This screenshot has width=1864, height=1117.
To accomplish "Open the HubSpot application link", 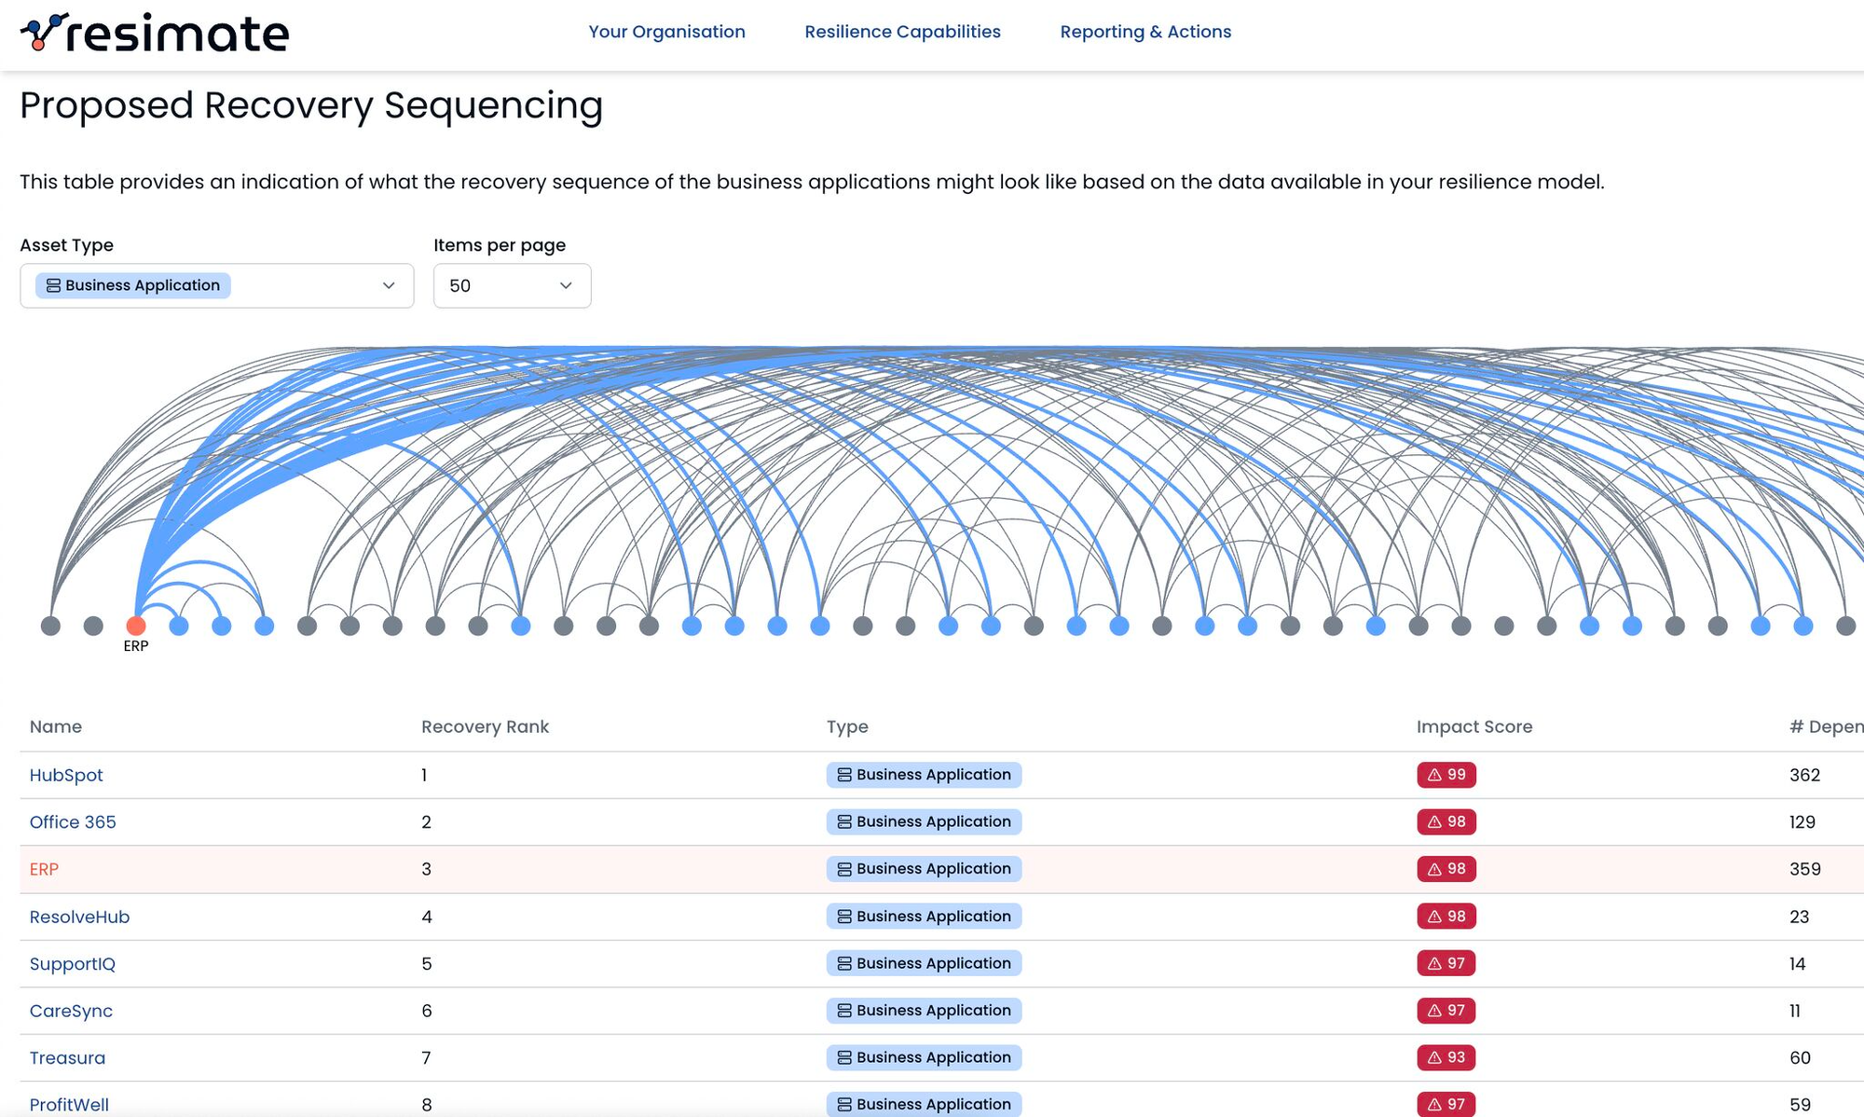I will (66, 775).
